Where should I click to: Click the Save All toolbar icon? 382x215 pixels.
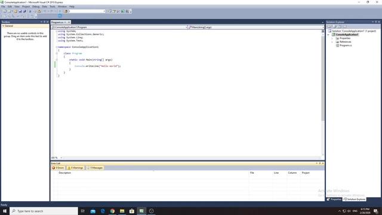point(24,11)
